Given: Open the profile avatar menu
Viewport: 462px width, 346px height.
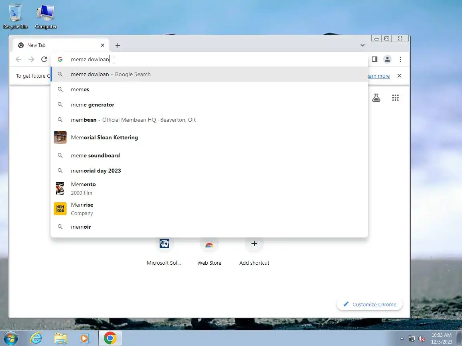Looking at the screenshot, I should 387,59.
